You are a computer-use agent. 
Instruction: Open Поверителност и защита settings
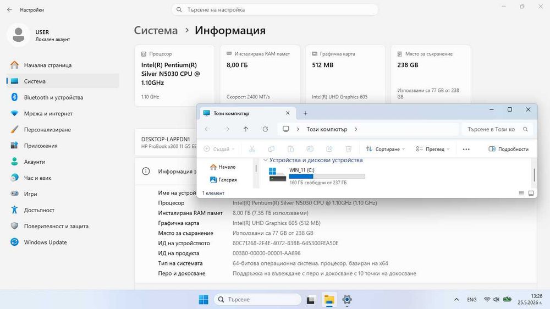[63, 226]
